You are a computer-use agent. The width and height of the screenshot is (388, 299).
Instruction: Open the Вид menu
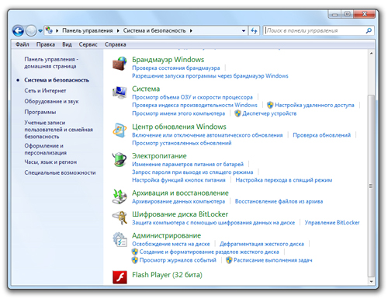tap(67, 44)
